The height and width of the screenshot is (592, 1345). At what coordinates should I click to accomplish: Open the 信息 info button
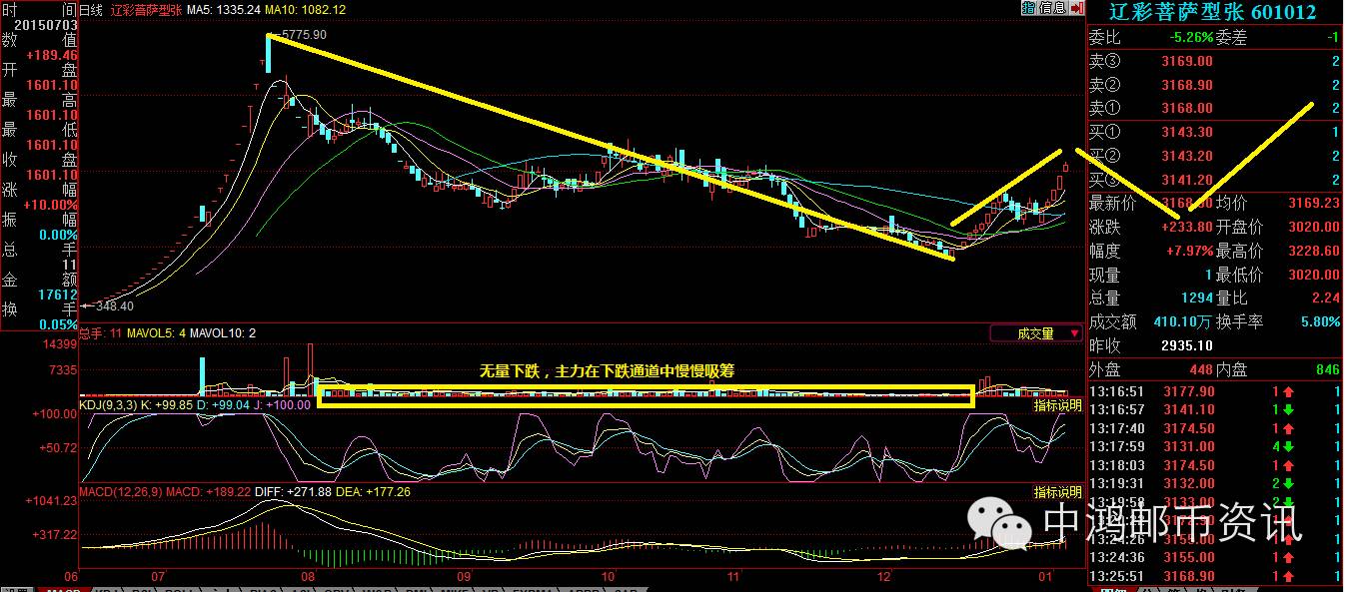pos(1051,8)
